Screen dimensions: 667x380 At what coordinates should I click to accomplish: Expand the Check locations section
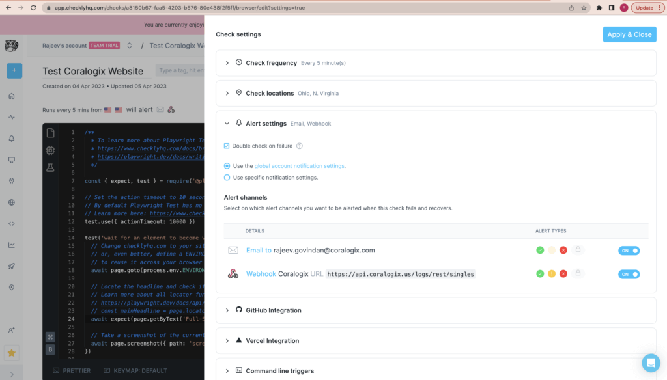(436, 93)
